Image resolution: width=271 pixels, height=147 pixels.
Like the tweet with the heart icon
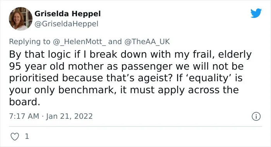(x=15, y=137)
